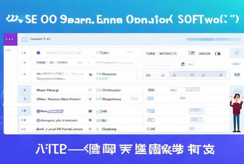Toggle the blue dot marker left of 'Rire' row
The width and height of the screenshot is (244, 164).
click(24, 111)
